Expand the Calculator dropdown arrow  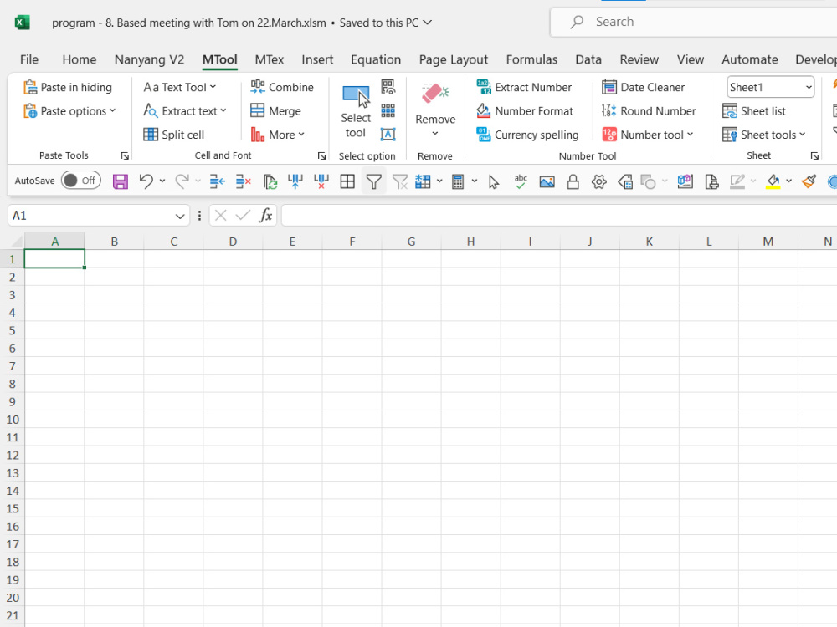(x=474, y=181)
